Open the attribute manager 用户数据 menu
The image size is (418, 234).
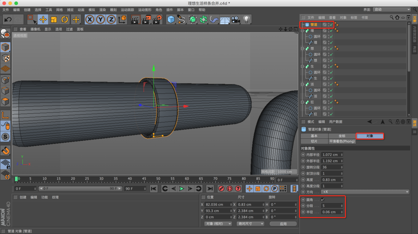pyautogui.click(x=335, y=122)
